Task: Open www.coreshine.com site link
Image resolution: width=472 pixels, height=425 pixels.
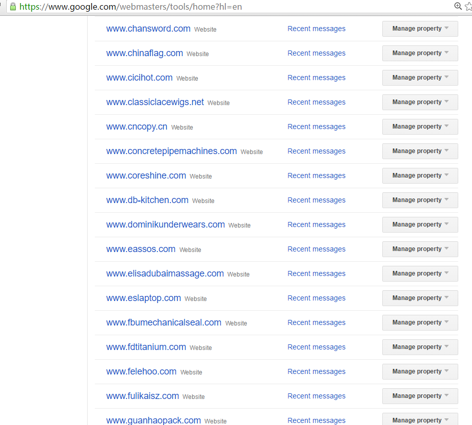Action: click(146, 176)
